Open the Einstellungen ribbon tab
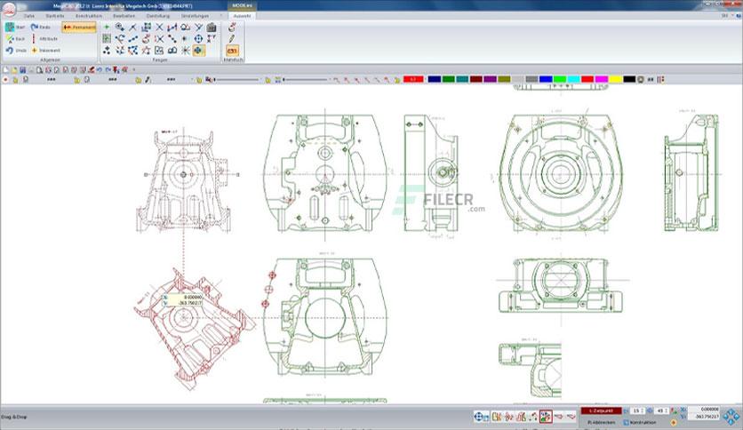 [x=195, y=16]
